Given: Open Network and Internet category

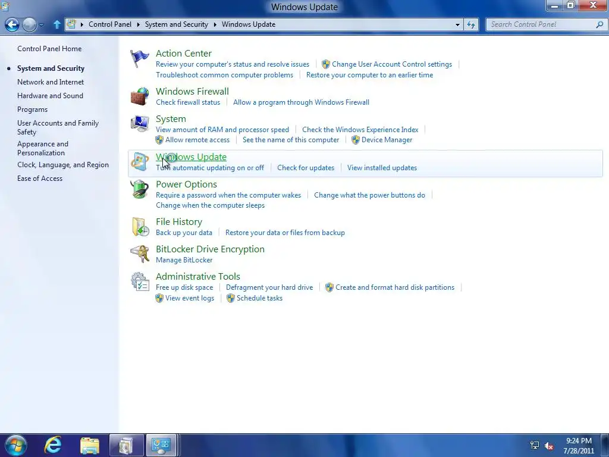Looking at the screenshot, I should click(x=51, y=82).
